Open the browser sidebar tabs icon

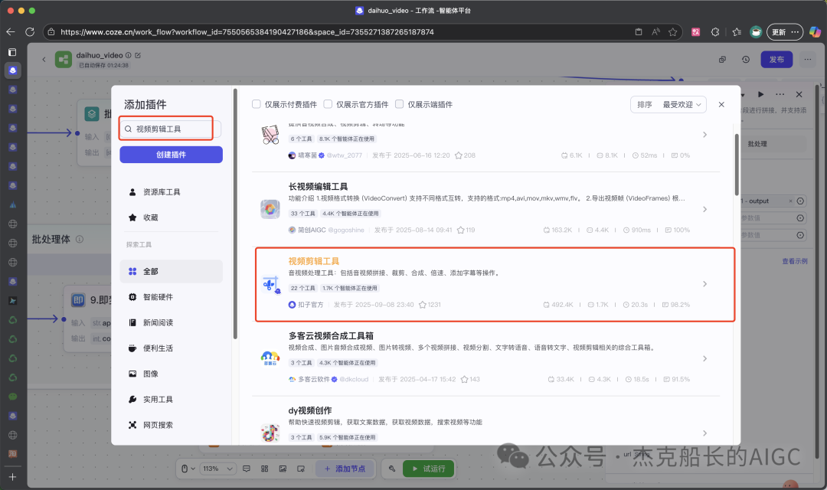tap(12, 52)
